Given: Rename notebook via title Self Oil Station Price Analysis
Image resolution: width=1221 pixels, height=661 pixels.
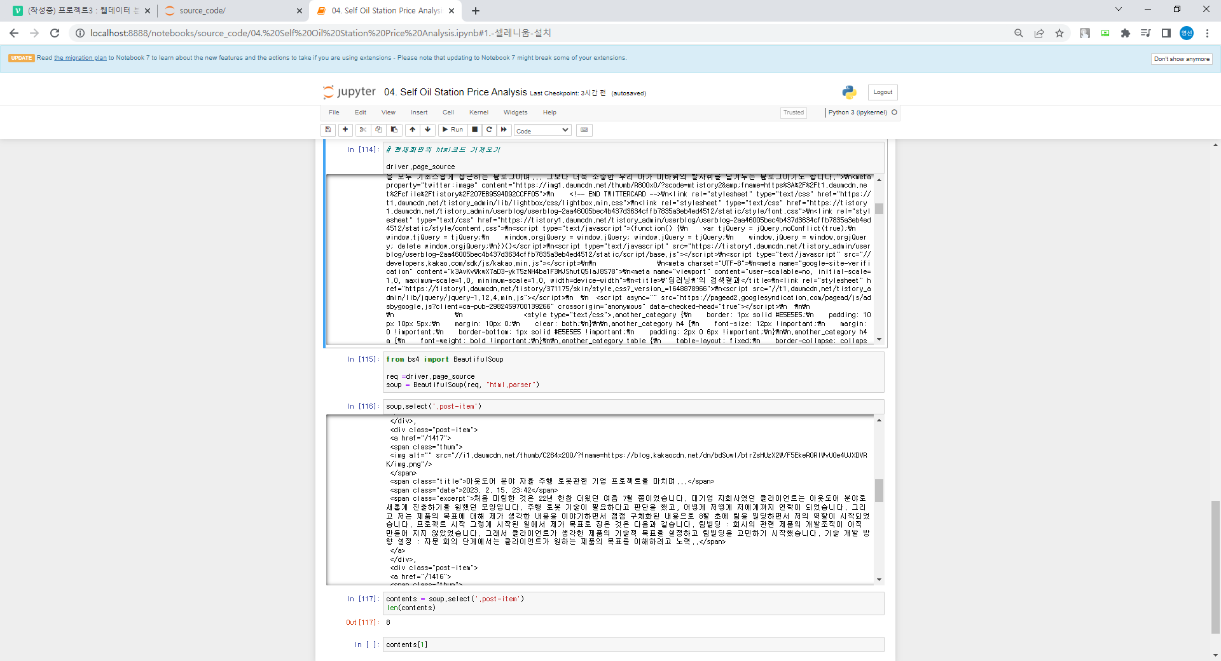Looking at the screenshot, I should pyautogui.click(x=455, y=92).
